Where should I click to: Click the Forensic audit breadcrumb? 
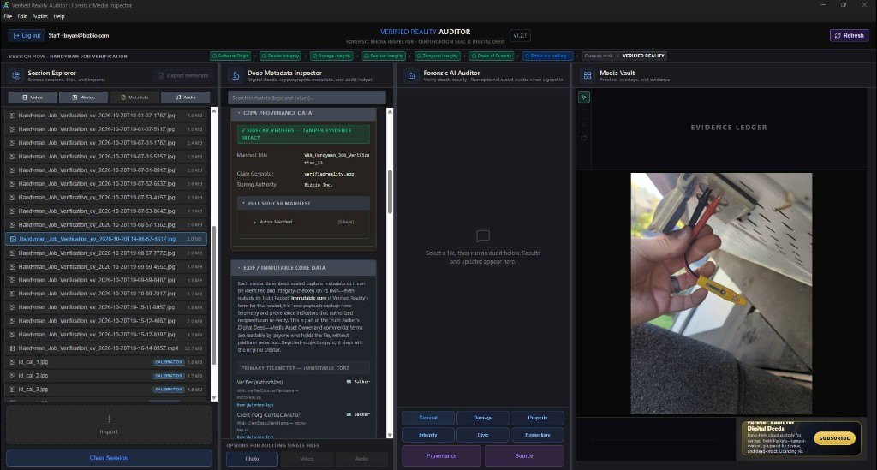pyautogui.click(x=599, y=56)
